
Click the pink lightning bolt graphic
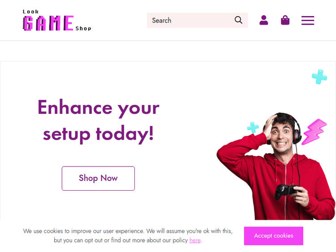(314, 132)
